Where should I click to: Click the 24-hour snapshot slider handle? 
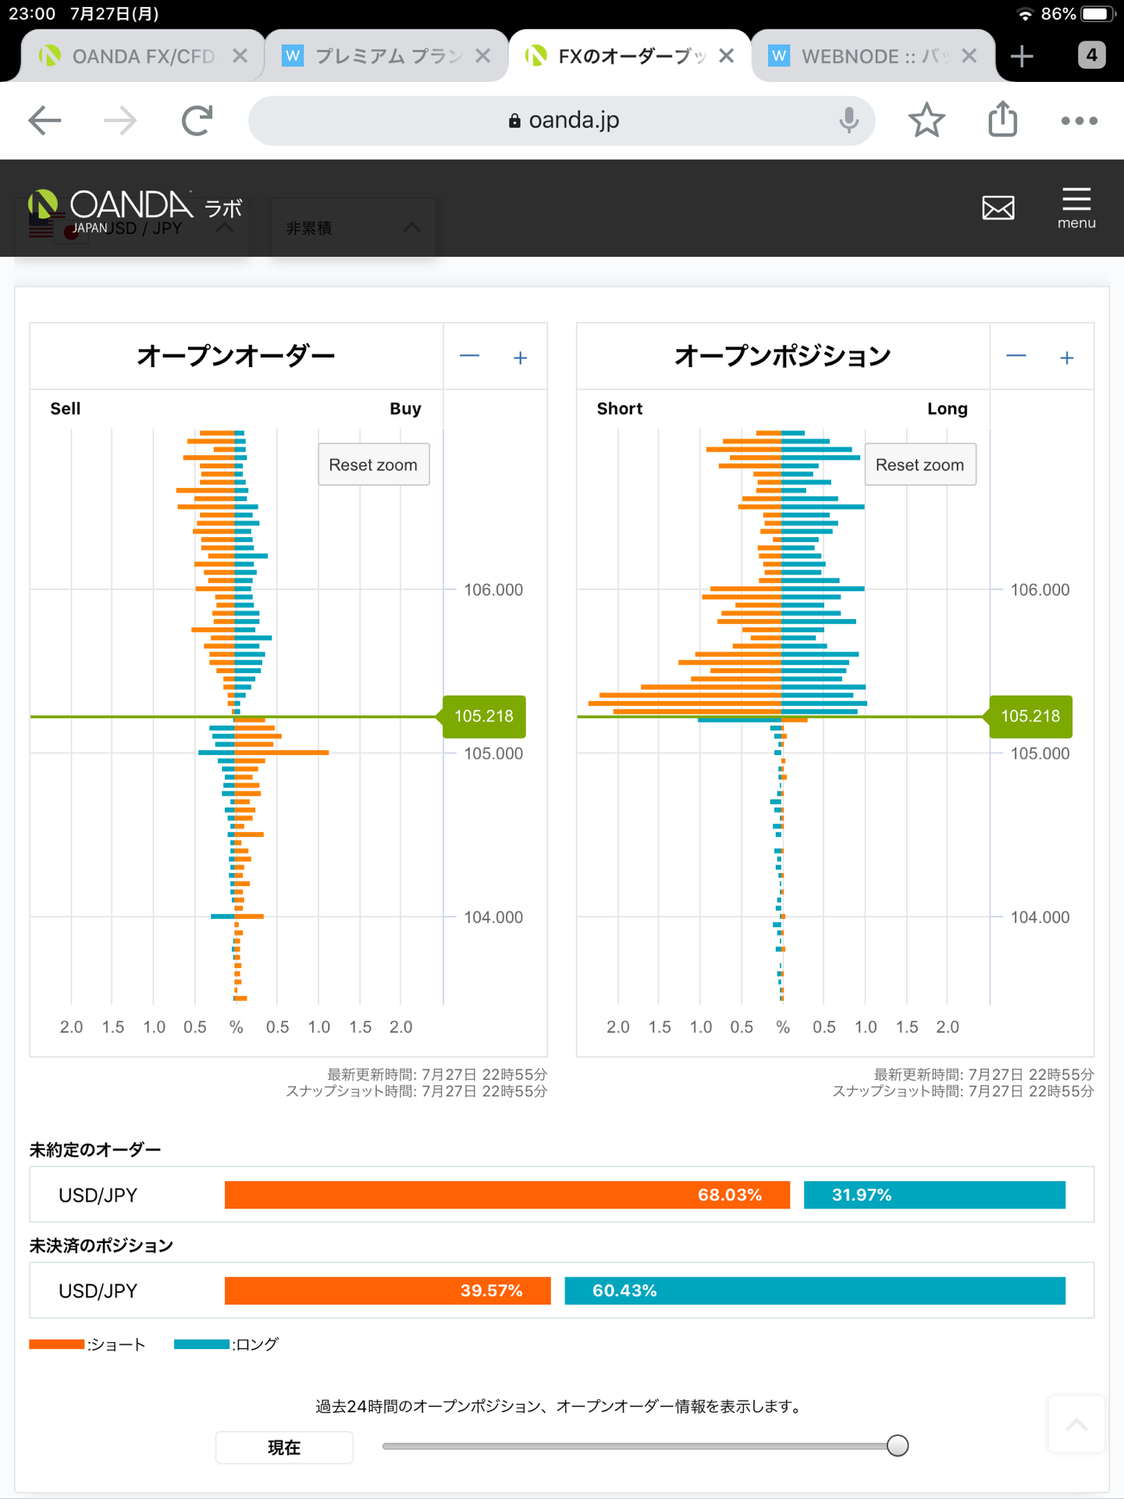898,1446
